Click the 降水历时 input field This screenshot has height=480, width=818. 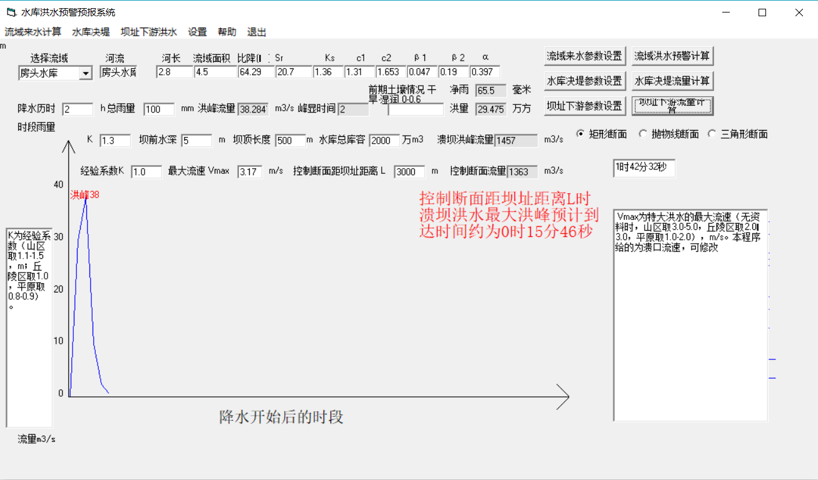pyautogui.click(x=78, y=109)
